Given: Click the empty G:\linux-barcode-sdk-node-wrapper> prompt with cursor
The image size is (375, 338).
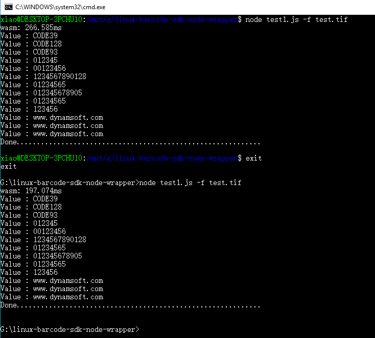Looking at the screenshot, I should click(x=69, y=329).
